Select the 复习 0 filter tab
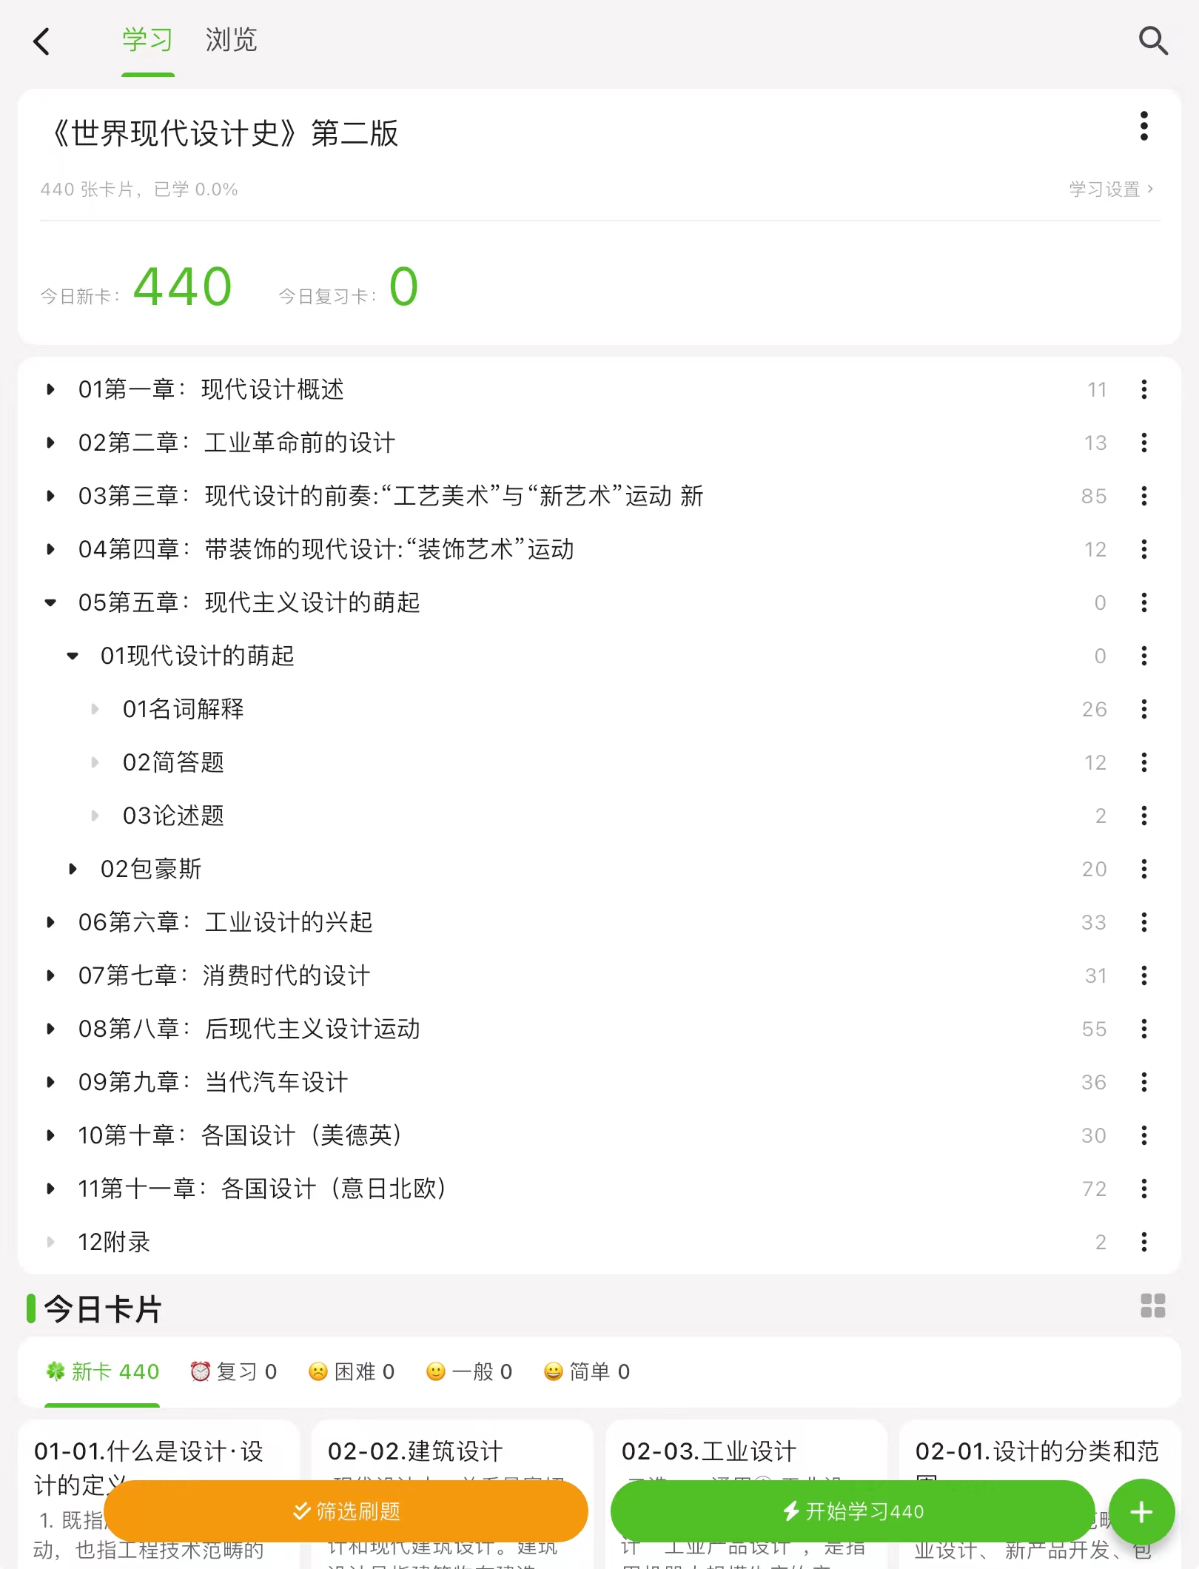The image size is (1199, 1569). pos(233,1372)
